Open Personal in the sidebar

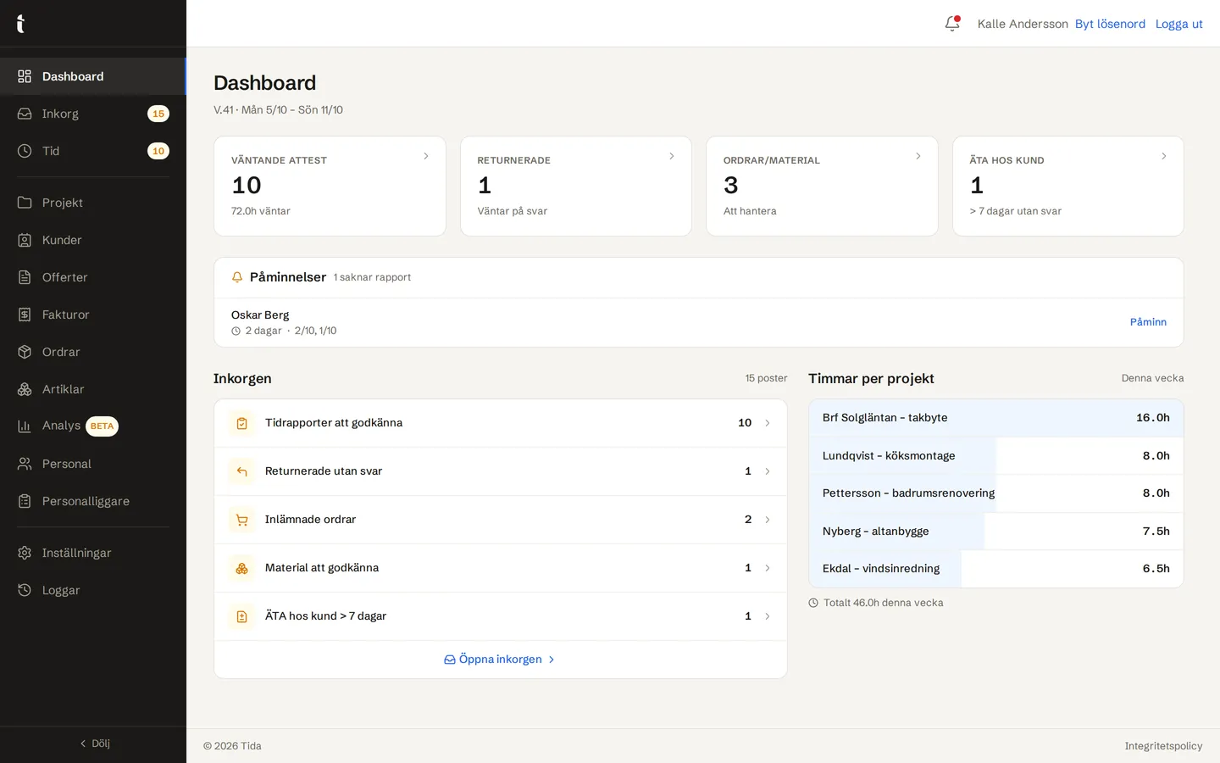pyautogui.click(x=93, y=464)
